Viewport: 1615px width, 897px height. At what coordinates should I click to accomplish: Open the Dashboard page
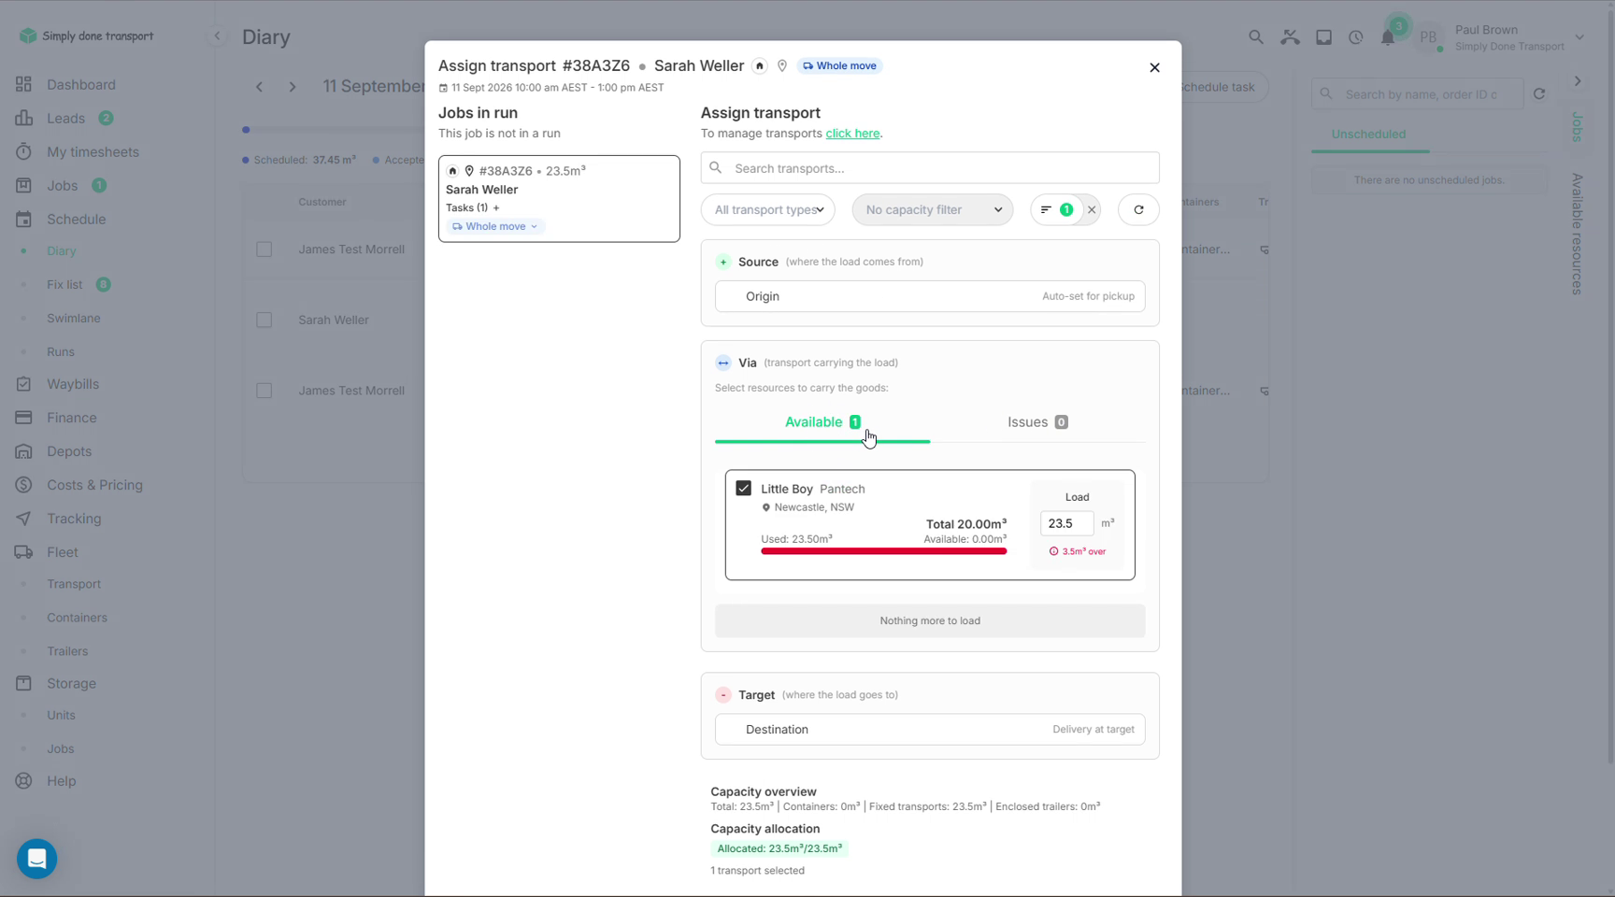(x=81, y=84)
